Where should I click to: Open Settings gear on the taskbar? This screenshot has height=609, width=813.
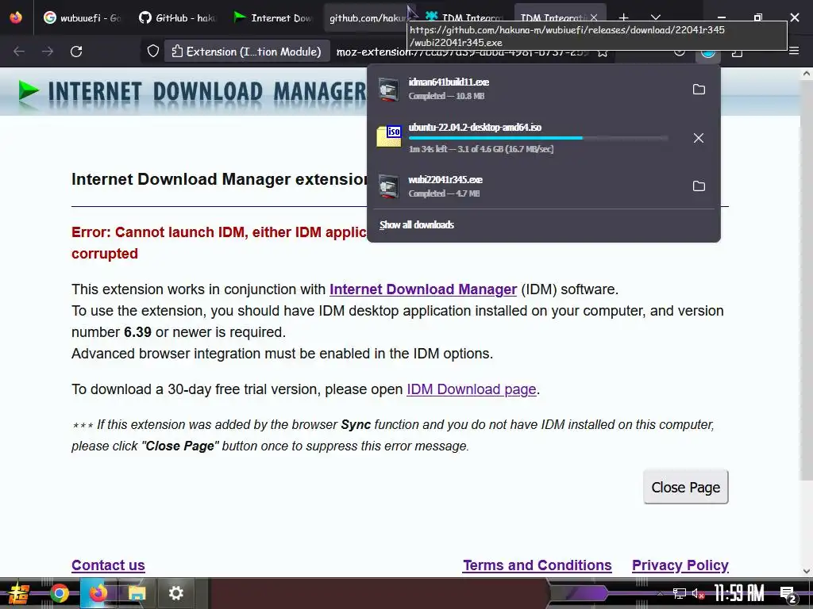coord(175,593)
